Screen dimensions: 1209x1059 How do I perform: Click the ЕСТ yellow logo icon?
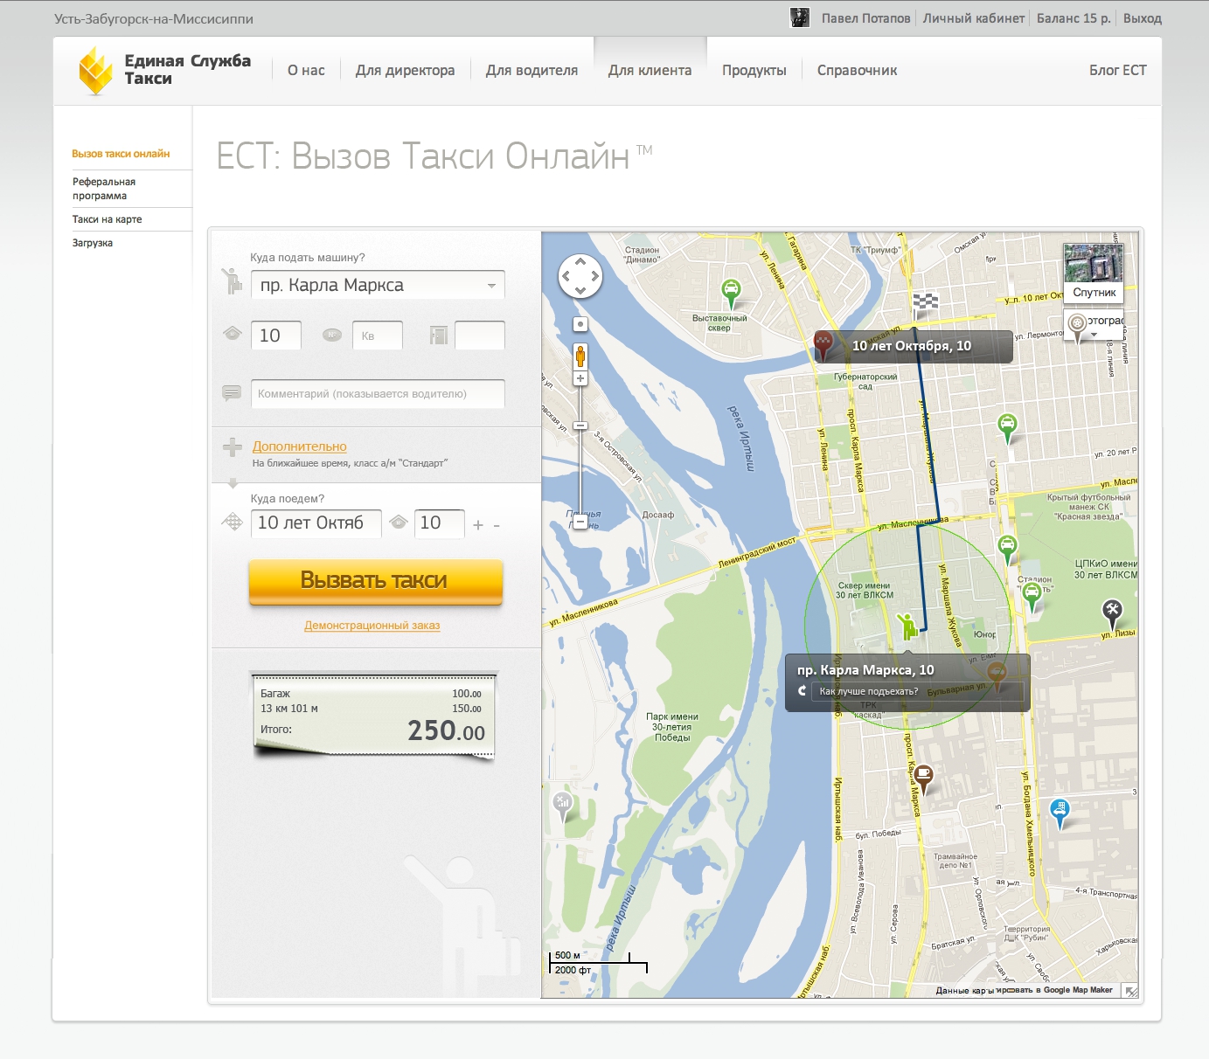[x=95, y=70]
